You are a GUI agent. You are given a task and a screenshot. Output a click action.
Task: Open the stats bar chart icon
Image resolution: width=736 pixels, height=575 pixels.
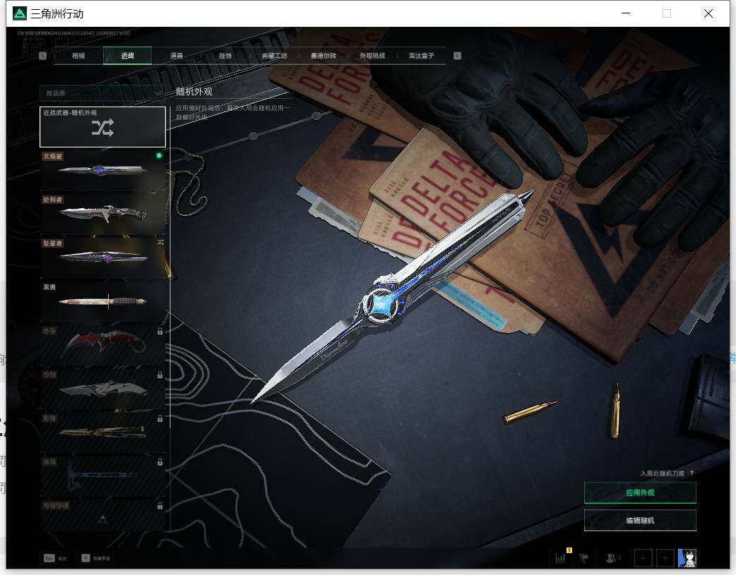pyautogui.click(x=560, y=558)
